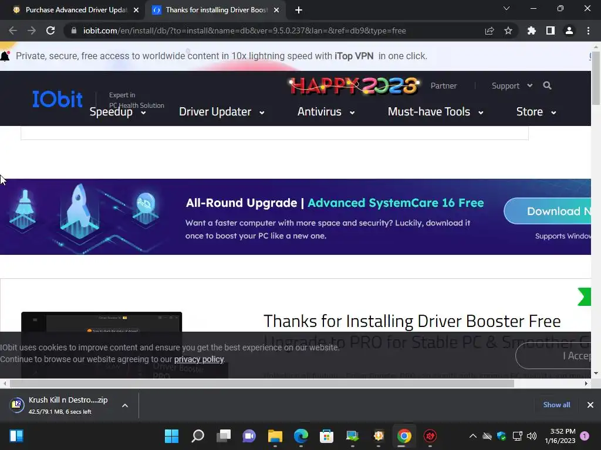Open the Windows Start menu
Viewport: 601px width, 450px height.
click(x=171, y=436)
